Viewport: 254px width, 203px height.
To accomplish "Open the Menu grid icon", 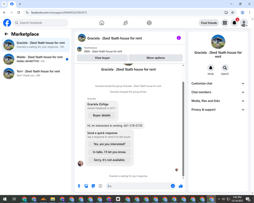I will tap(225, 23).
